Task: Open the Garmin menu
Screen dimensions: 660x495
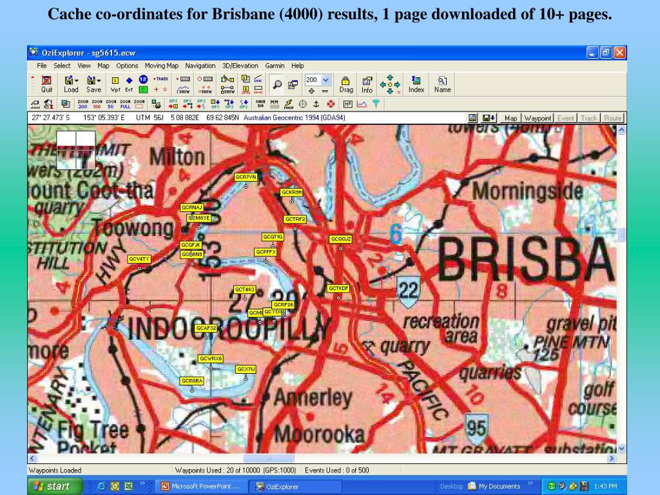Action: pos(275,66)
